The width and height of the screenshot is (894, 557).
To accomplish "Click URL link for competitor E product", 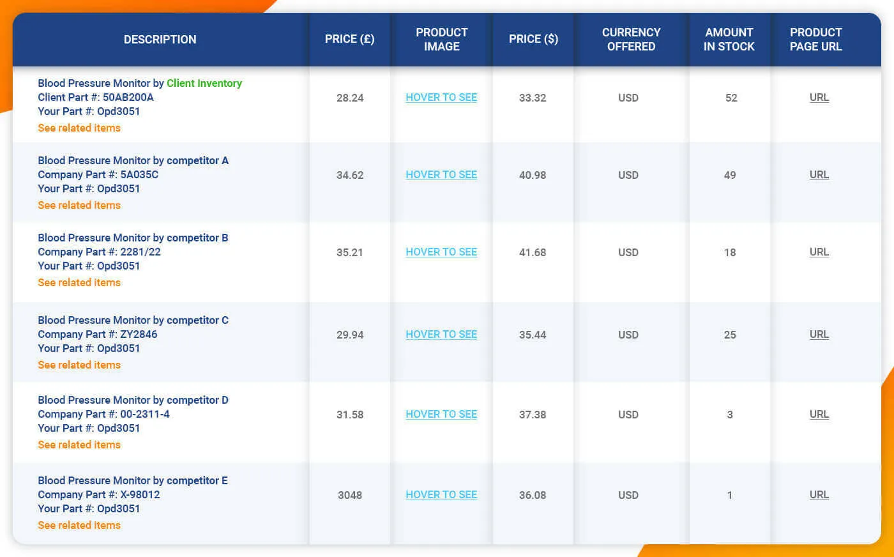I will coord(819,494).
